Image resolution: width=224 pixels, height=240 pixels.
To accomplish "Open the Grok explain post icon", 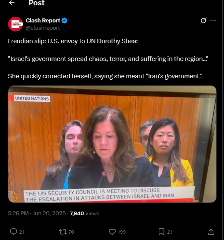I will pyautogui.click(x=203, y=20).
